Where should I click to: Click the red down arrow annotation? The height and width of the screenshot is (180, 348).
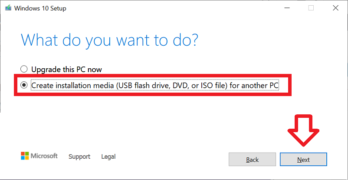[303, 130]
